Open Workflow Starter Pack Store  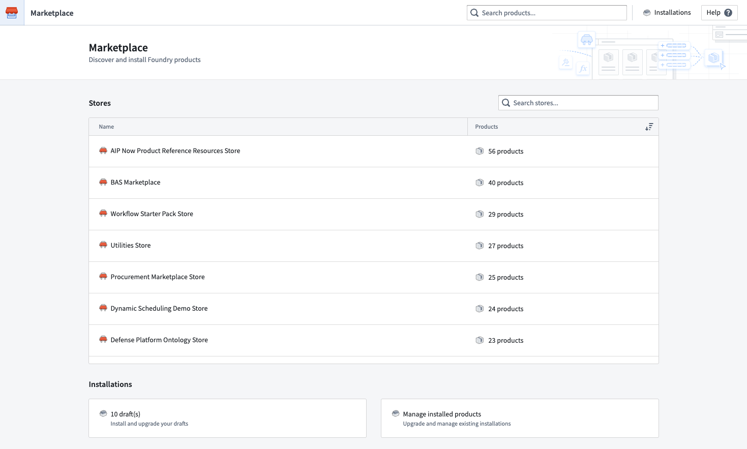coord(374,214)
